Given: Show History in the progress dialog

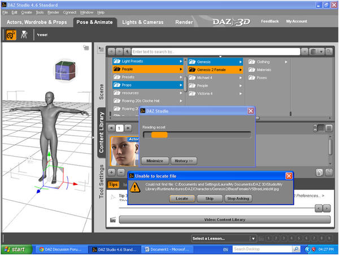Looking at the screenshot, I should 184,161.
